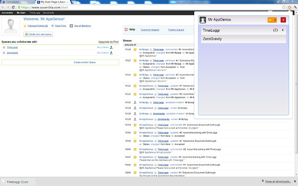The width and height of the screenshot is (298, 186).
Task: Open ZeroGravity link in 17:21 accepted entry
Action: [x=159, y=113]
